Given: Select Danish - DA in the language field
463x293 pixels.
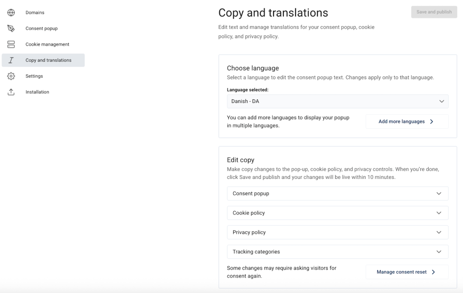Looking at the screenshot, I should [x=337, y=101].
